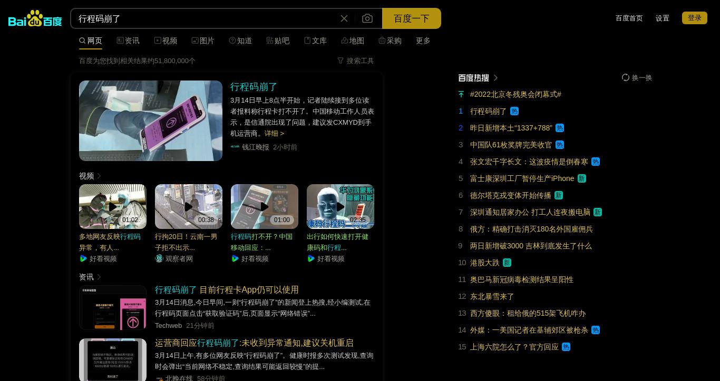
Task: Open video title 行程码打不开？中国移动回应
Action: click(x=261, y=242)
